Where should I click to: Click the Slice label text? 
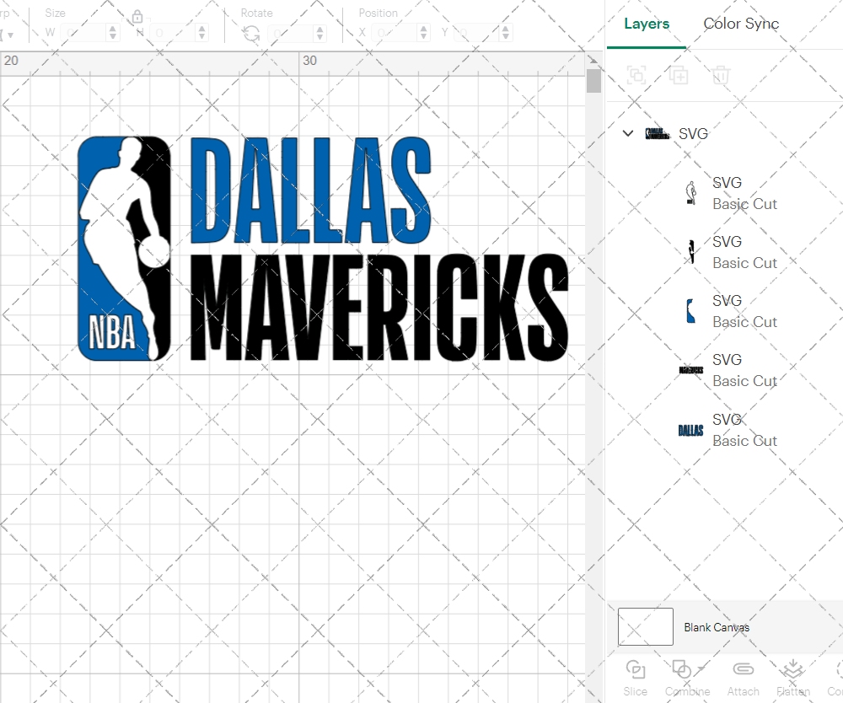point(635,692)
